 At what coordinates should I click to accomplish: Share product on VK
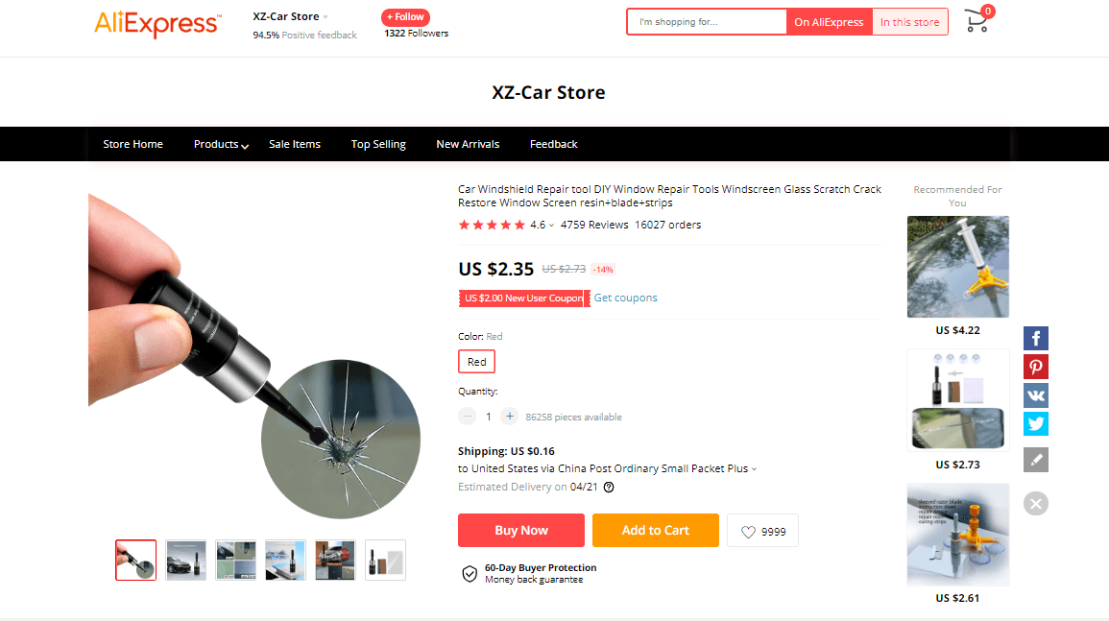click(x=1035, y=395)
